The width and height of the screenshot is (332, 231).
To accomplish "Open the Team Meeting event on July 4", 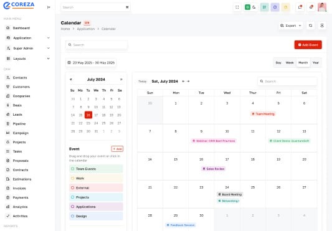I will pyautogui.click(x=263, y=114).
